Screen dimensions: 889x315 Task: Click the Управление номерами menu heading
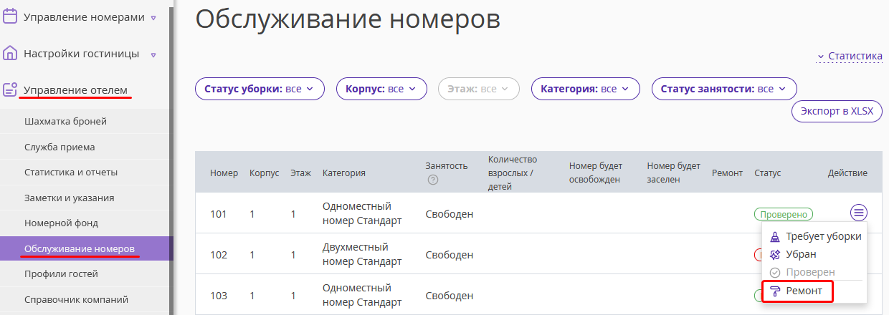point(84,16)
